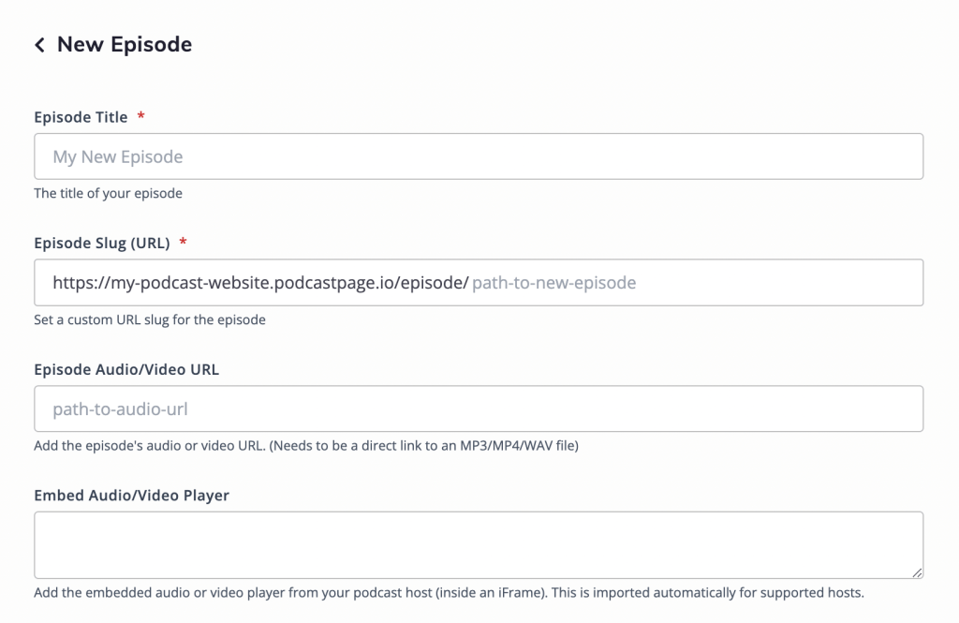959x623 pixels.
Task: Click the title of your episode helper text
Action: pos(108,193)
